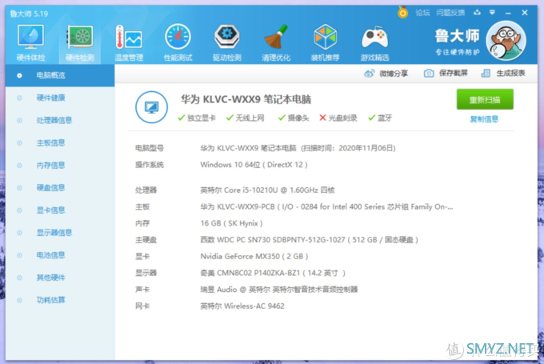This screenshot has height=364, width=544.
Task: Click the CMN8C02 P140ZKA-BZ1 display value
Action: click(273, 273)
